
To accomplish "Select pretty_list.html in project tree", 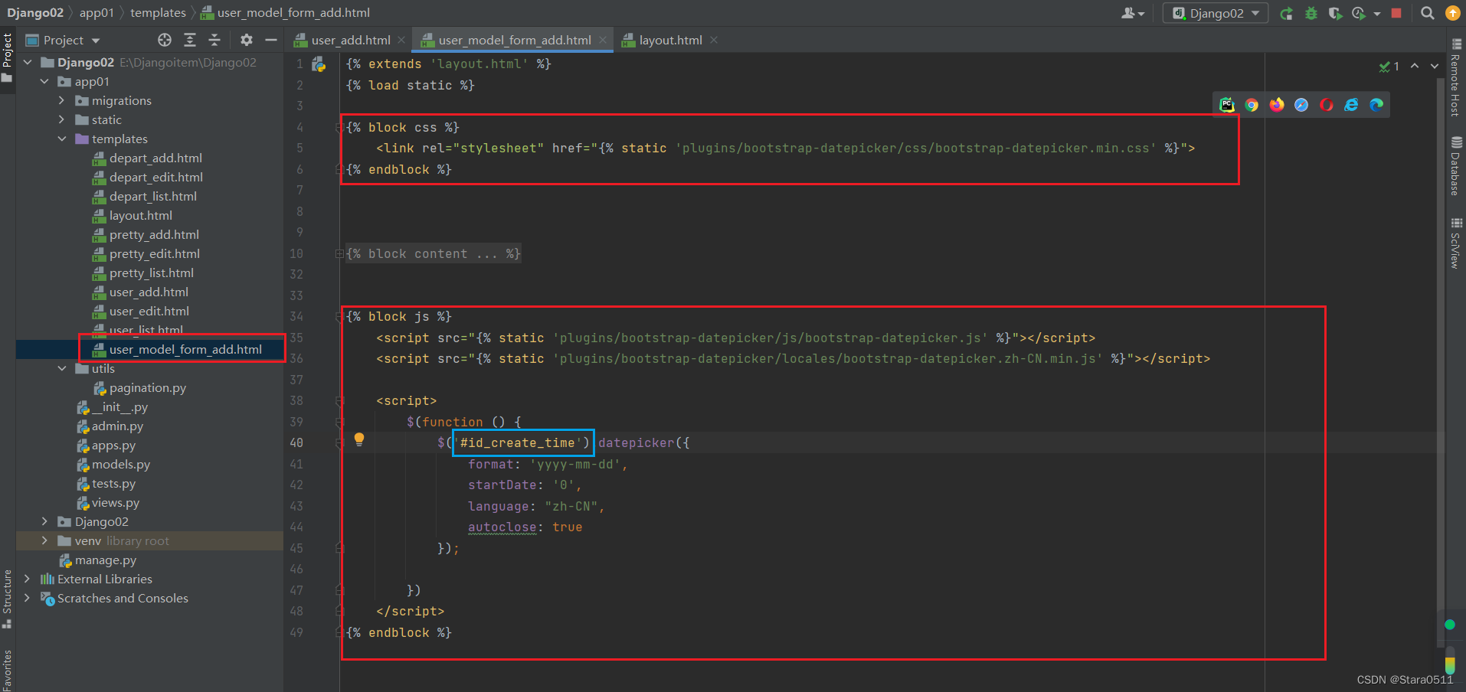I will [x=151, y=273].
